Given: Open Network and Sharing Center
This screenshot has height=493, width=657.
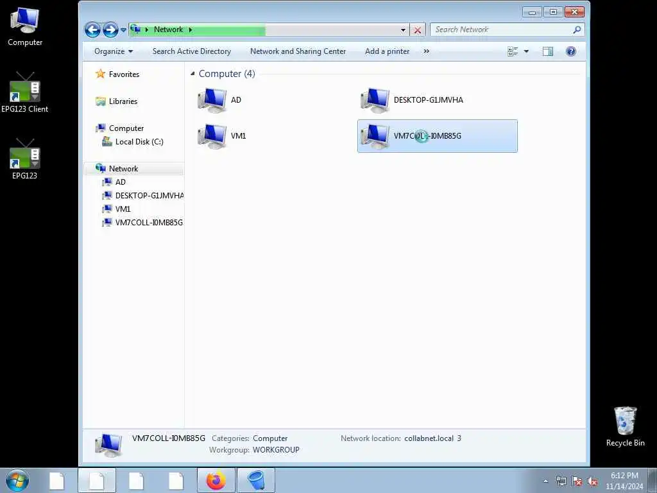Looking at the screenshot, I should [298, 51].
